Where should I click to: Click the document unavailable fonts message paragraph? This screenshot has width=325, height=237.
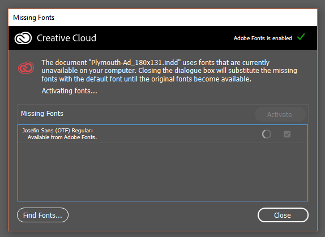point(169,71)
